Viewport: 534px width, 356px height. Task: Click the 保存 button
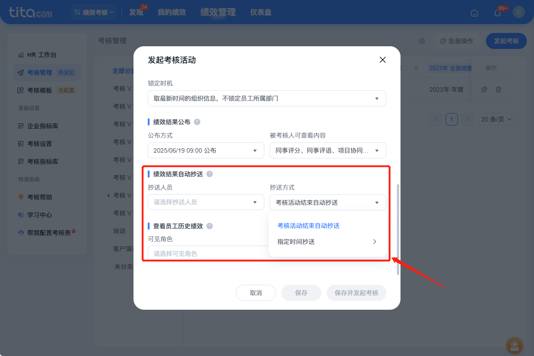pyautogui.click(x=301, y=292)
